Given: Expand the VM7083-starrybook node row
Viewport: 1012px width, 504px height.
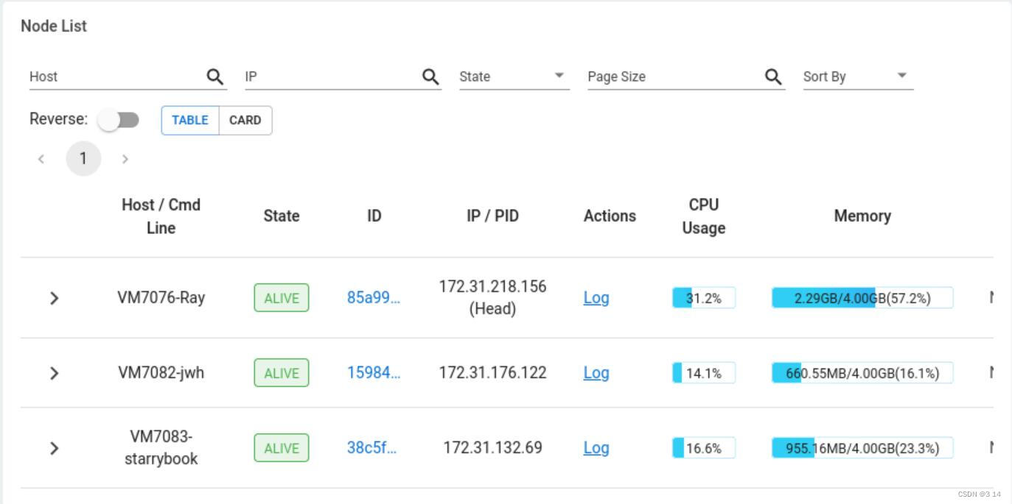Looking at the screenshot, I should (x=53, y=447).
